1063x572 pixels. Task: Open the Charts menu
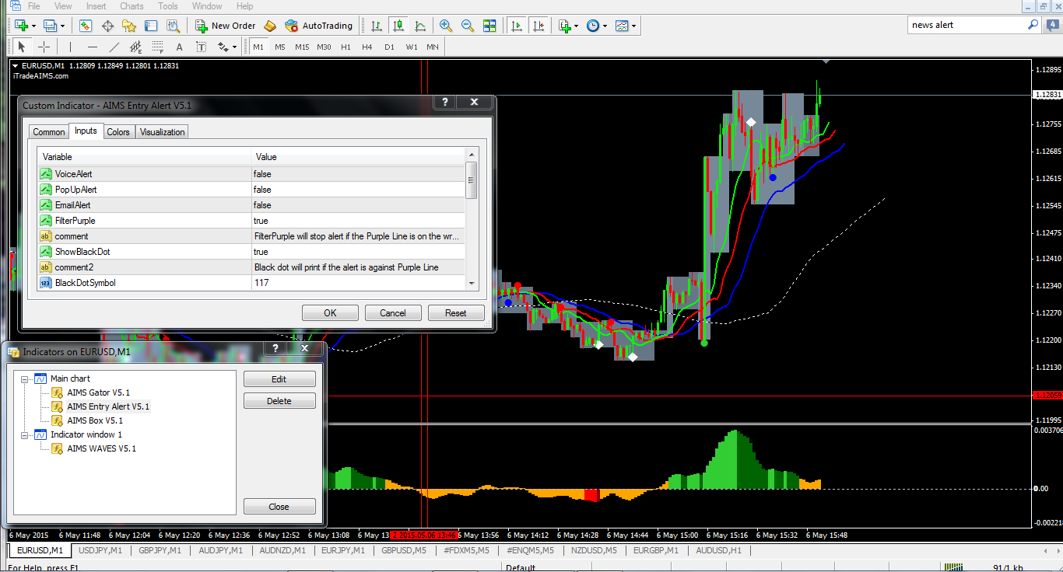(132, 6)
